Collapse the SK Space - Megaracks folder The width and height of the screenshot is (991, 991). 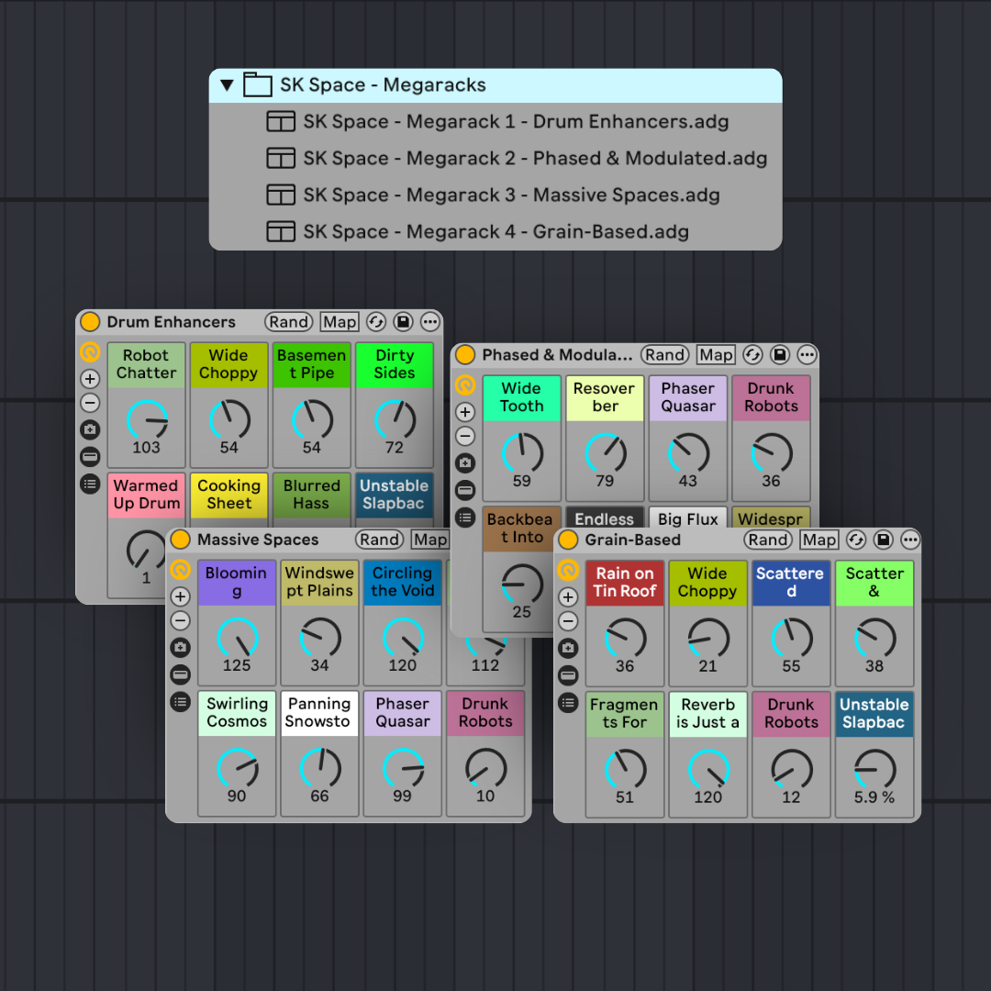coord(226,84)
